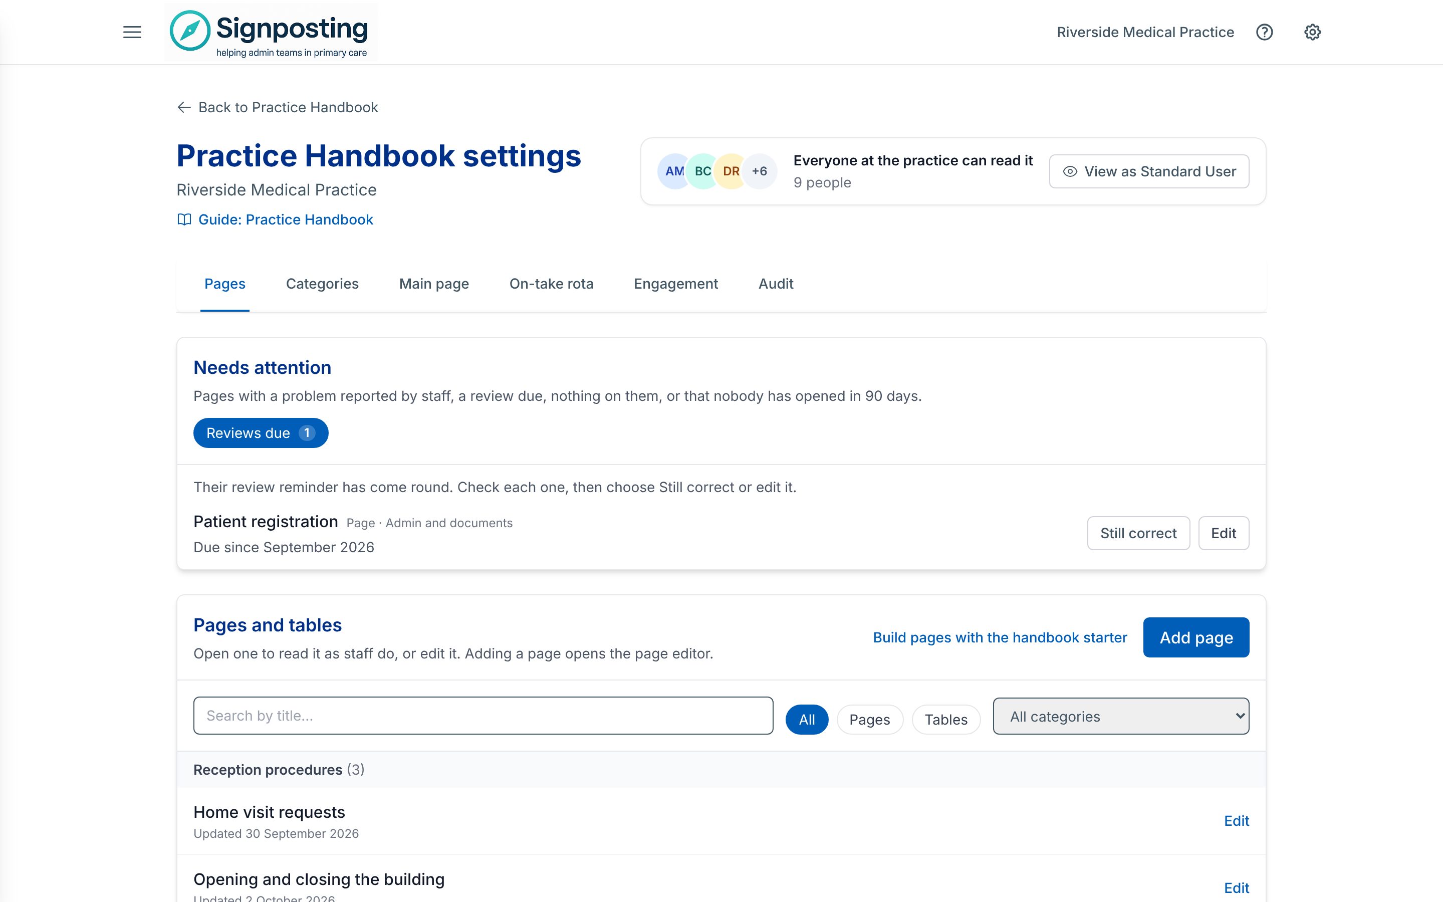Image resolution: width=1443 pixels, height=902 pixels.
Task: Open the Audit tab
Action: [x=776, y=284]
